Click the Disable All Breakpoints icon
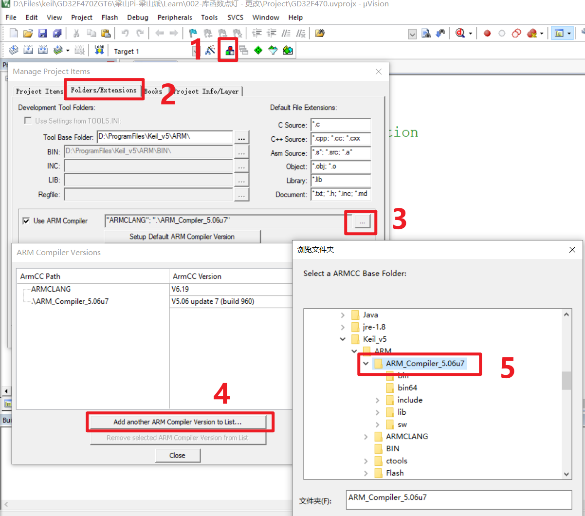The height and width of the screenshot is (516, 585). click(x=516, y=33)
